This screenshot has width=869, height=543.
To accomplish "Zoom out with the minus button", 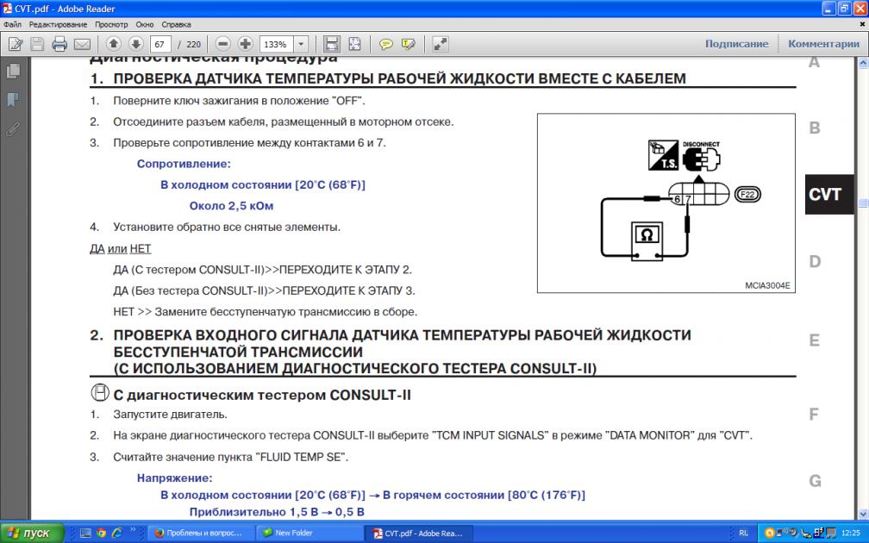I will pyautogui.click(x=222, y=44).
